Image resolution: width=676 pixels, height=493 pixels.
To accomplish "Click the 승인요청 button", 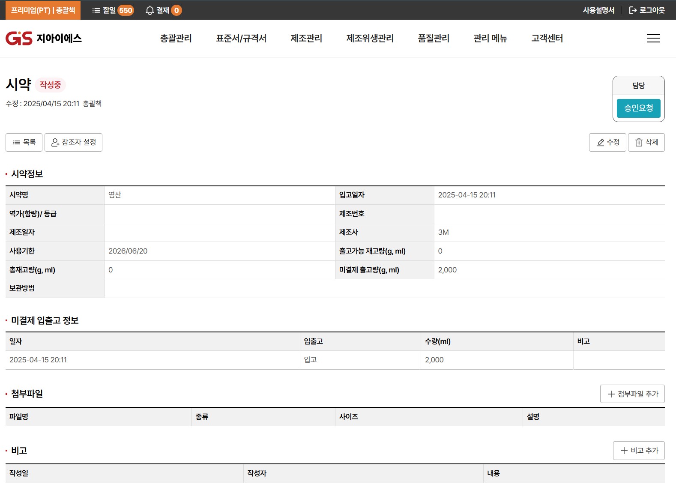I will point(638,108).
